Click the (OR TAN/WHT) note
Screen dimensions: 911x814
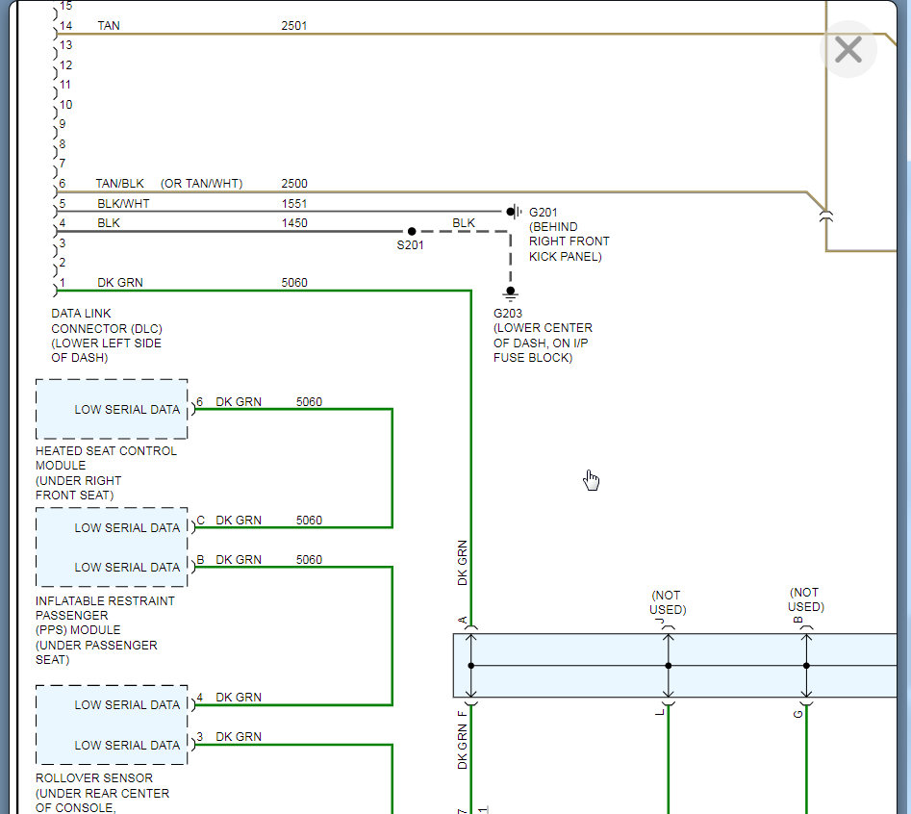pyautogui.click(x=202, y=184)
